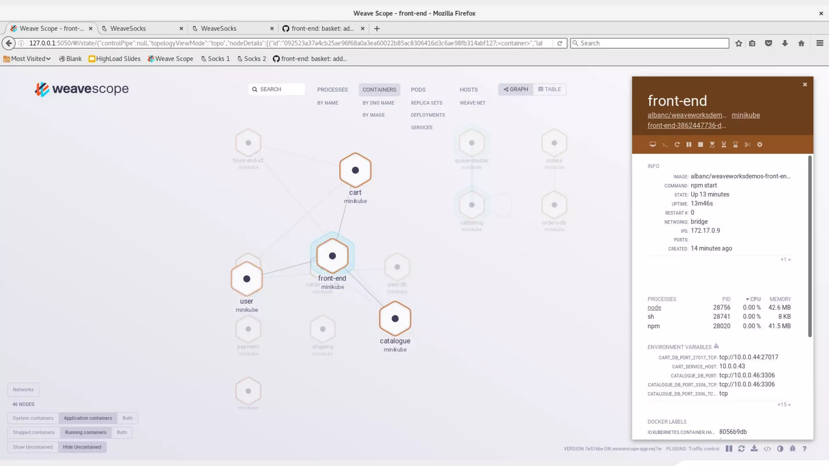Sort processes by CPU column
The width and height of the screenshot is (829, 466).
point(753,299)
